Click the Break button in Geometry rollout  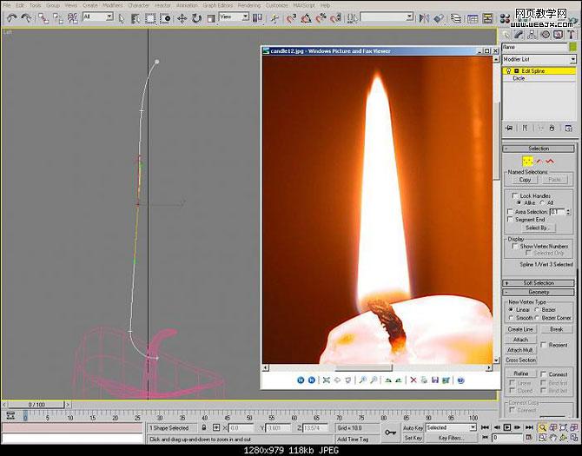[557, 329]
